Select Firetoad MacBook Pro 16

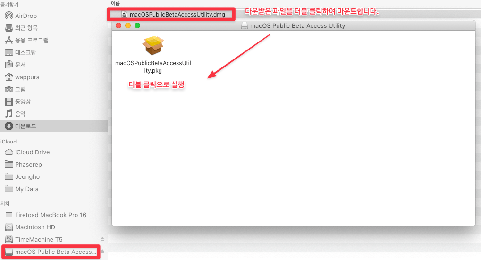tap(51, 215)
